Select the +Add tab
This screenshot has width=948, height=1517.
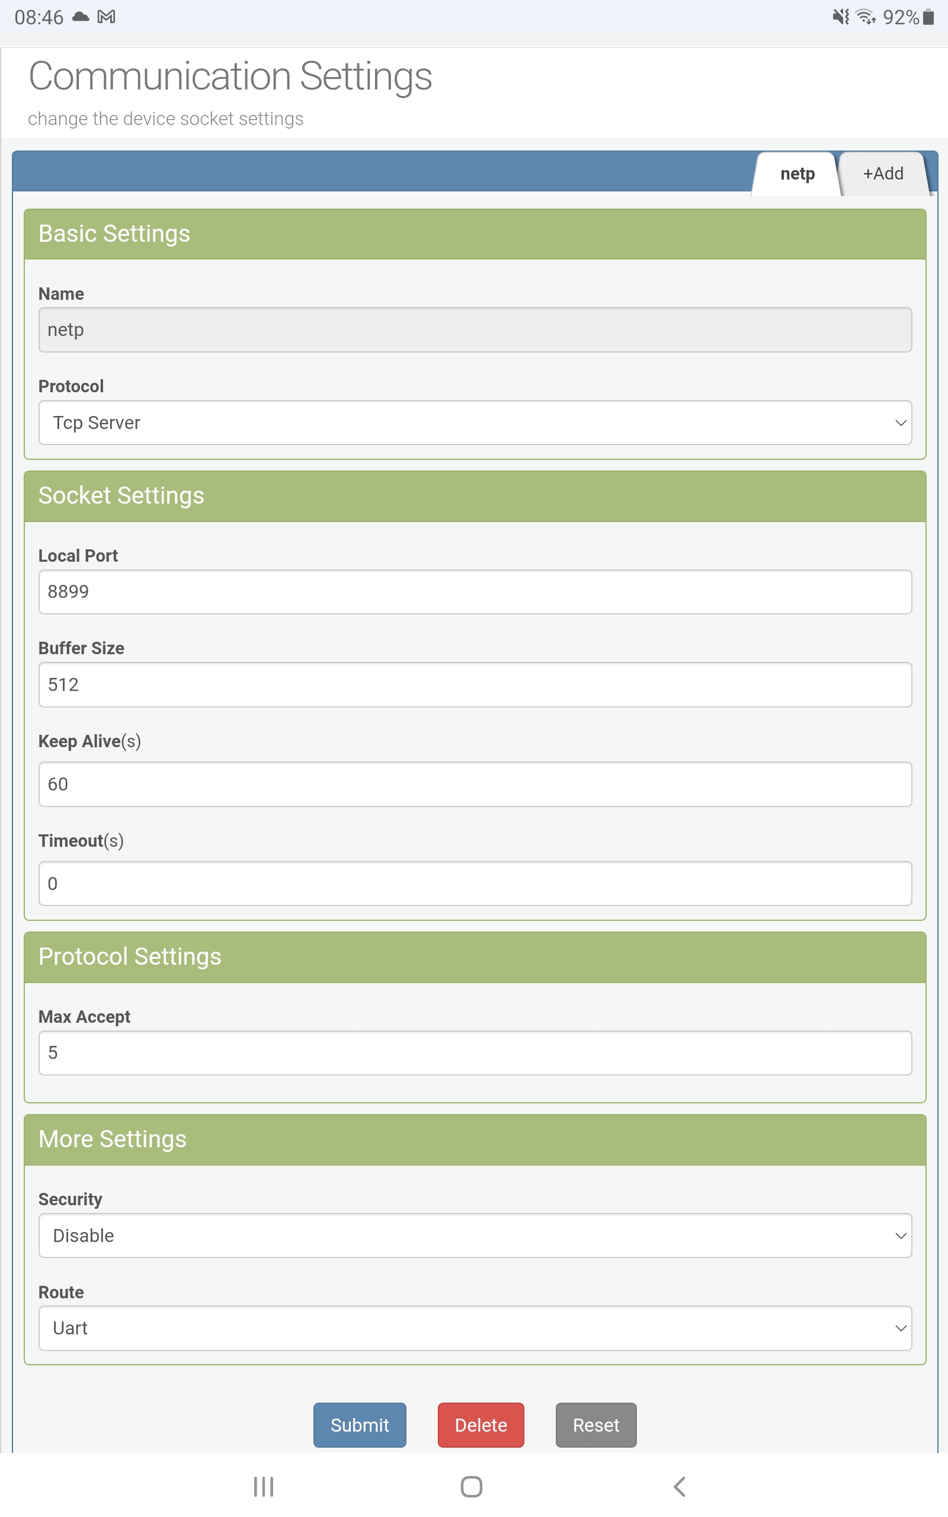coord(883,174)
